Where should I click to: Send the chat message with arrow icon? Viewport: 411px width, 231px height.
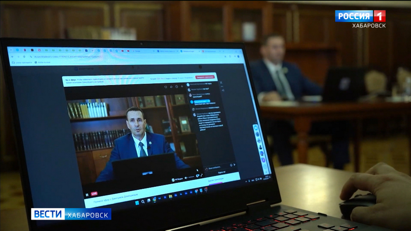[x=234, y=165]
